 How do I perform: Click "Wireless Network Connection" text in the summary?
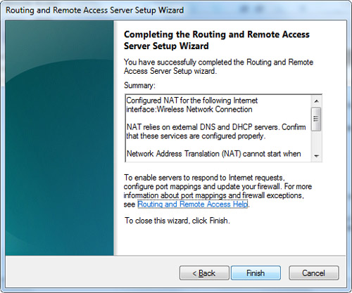pyautogui.click(x=205, y=110)
